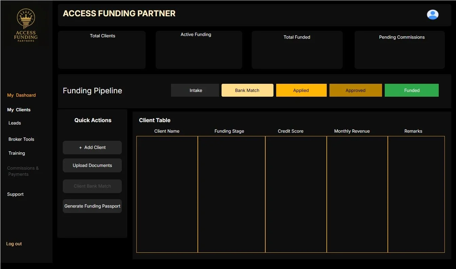Open the Pending Commissions stat card

click(400, 50)
